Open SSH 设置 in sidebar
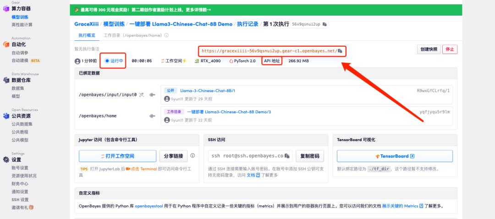Image resolution: width=495 pixels, height=219 pixels. point(20,199)
